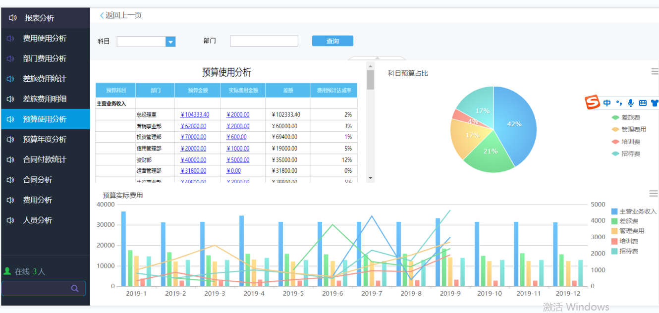Click the 部门 text input field

point(264,41)
